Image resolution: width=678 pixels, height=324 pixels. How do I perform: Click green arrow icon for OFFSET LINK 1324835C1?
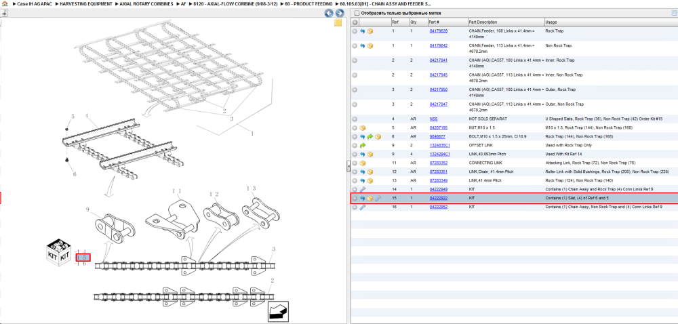(x=363, y=146)
